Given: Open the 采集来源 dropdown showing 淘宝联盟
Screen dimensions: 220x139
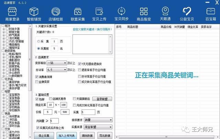Looking at the screenshot, I should tap(98, 127).
